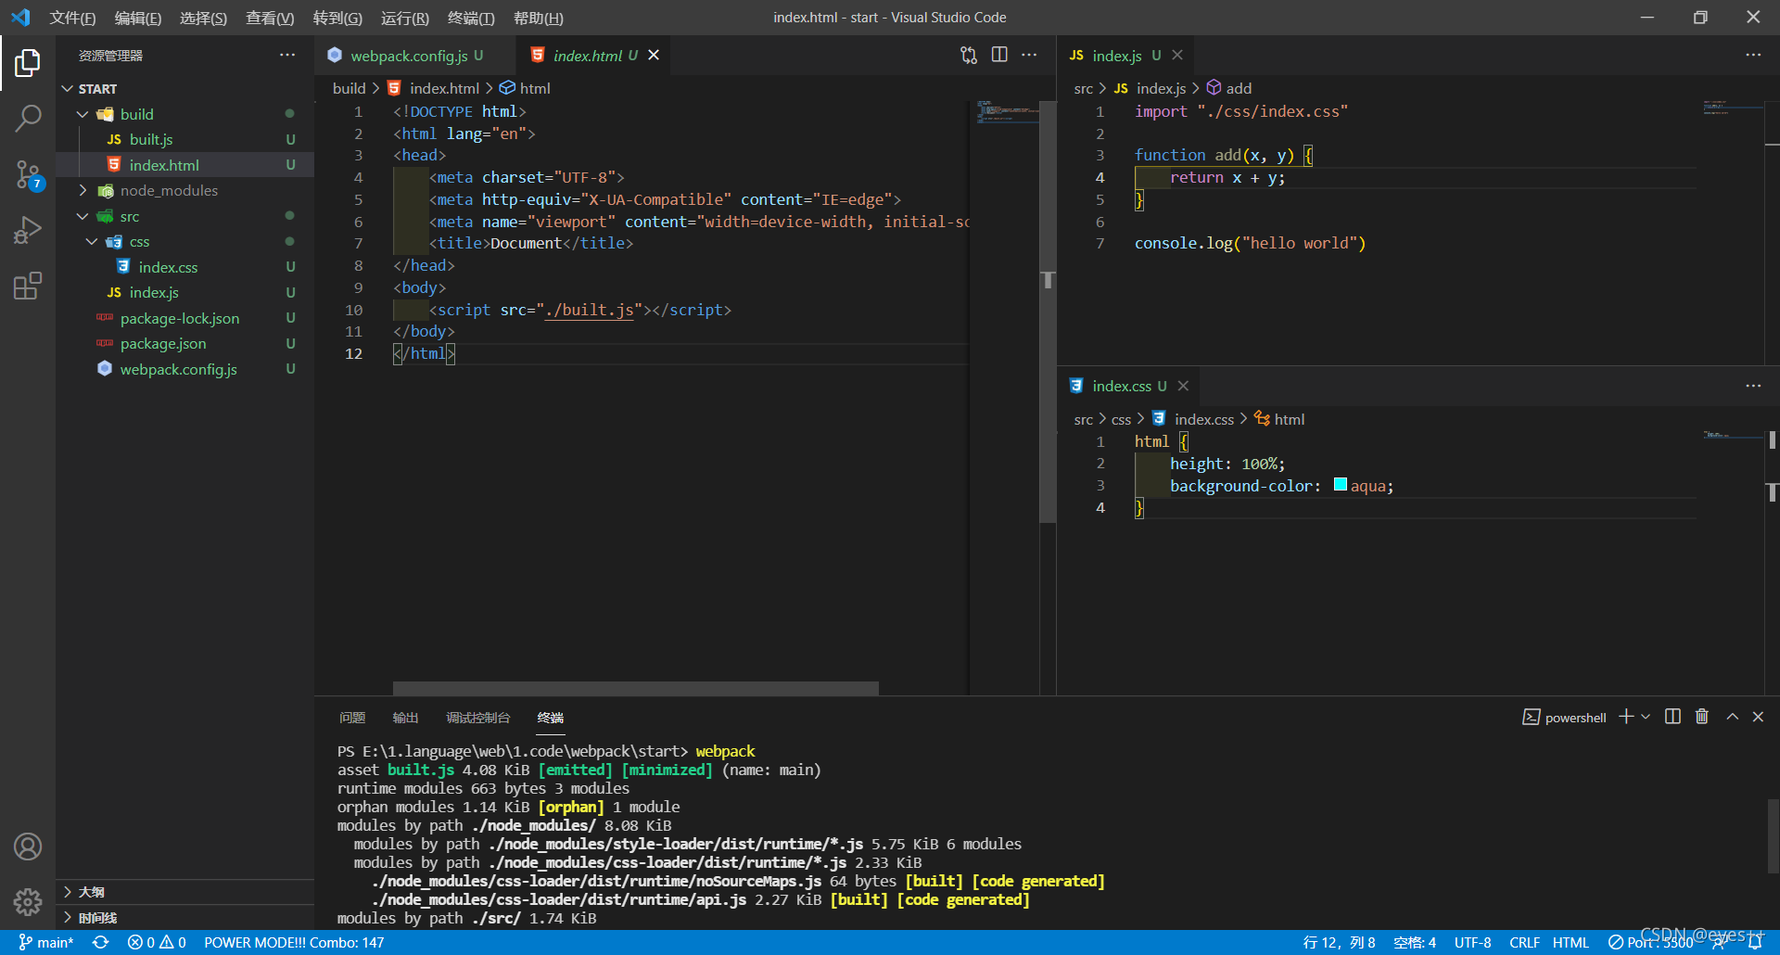Switch to the Problems panel tab
The height and width of the screenshot is (955, 1780).
[352, 718]
